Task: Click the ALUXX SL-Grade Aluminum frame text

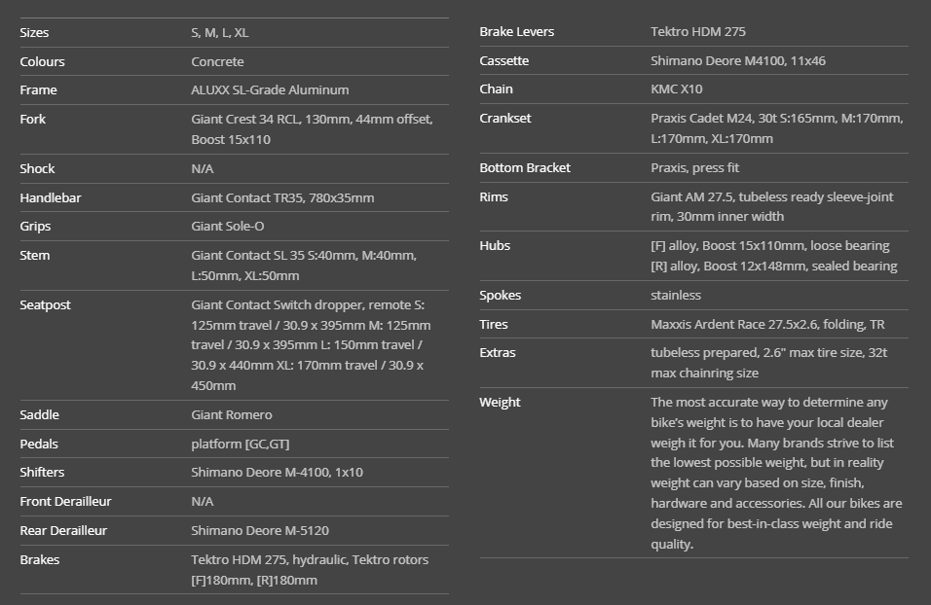Action: pos(270,89)
